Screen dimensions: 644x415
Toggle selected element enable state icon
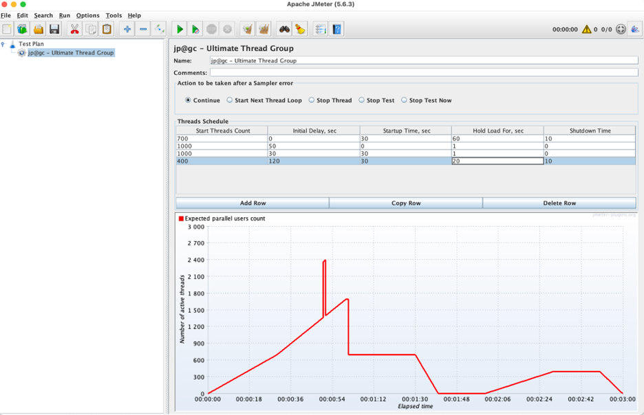click(x=158, y=29)
